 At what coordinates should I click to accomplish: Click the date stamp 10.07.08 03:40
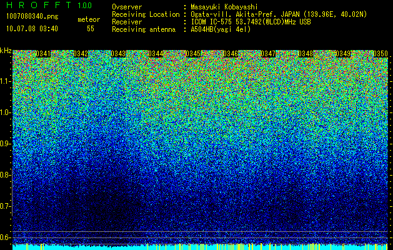(32, 29)
